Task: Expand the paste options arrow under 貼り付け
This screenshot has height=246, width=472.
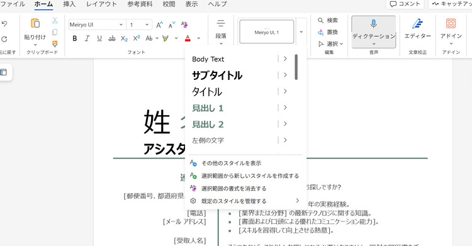Action: [35, 45]
